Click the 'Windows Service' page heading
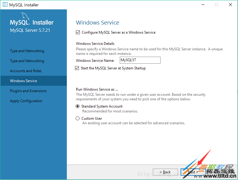Viewport: 238px width, 180px height. [x=97, y=22]
